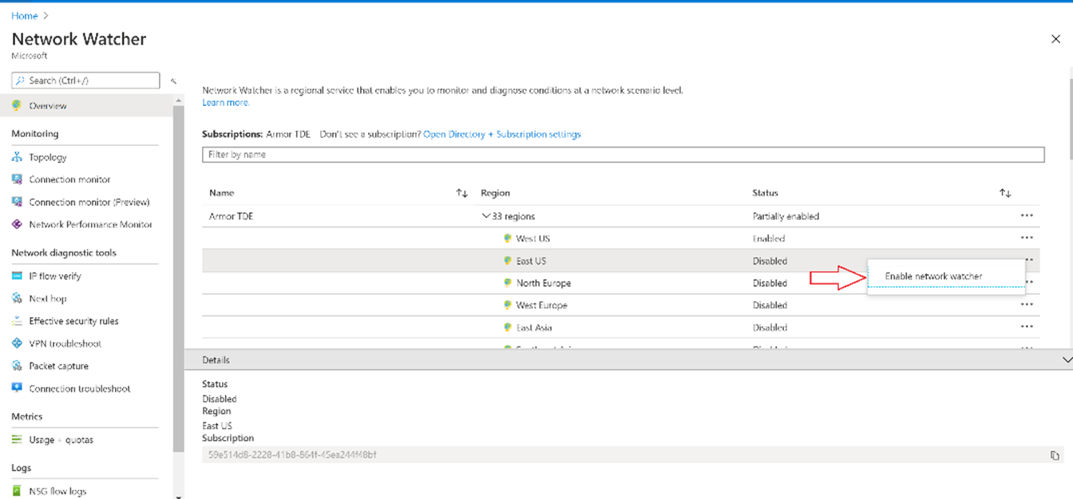Select the Connection monitor (Preview) icon
The width and height of the screenshot is (1073, 499).
pyautogui.click(x=17, y=202)
